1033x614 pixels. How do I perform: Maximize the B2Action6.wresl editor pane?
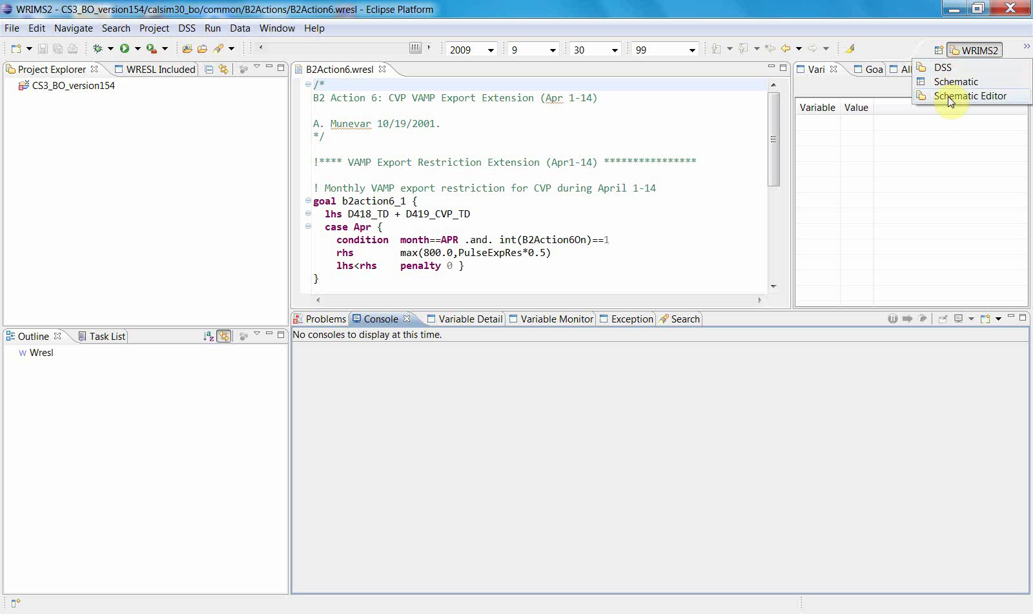click(x=783, y=67)
